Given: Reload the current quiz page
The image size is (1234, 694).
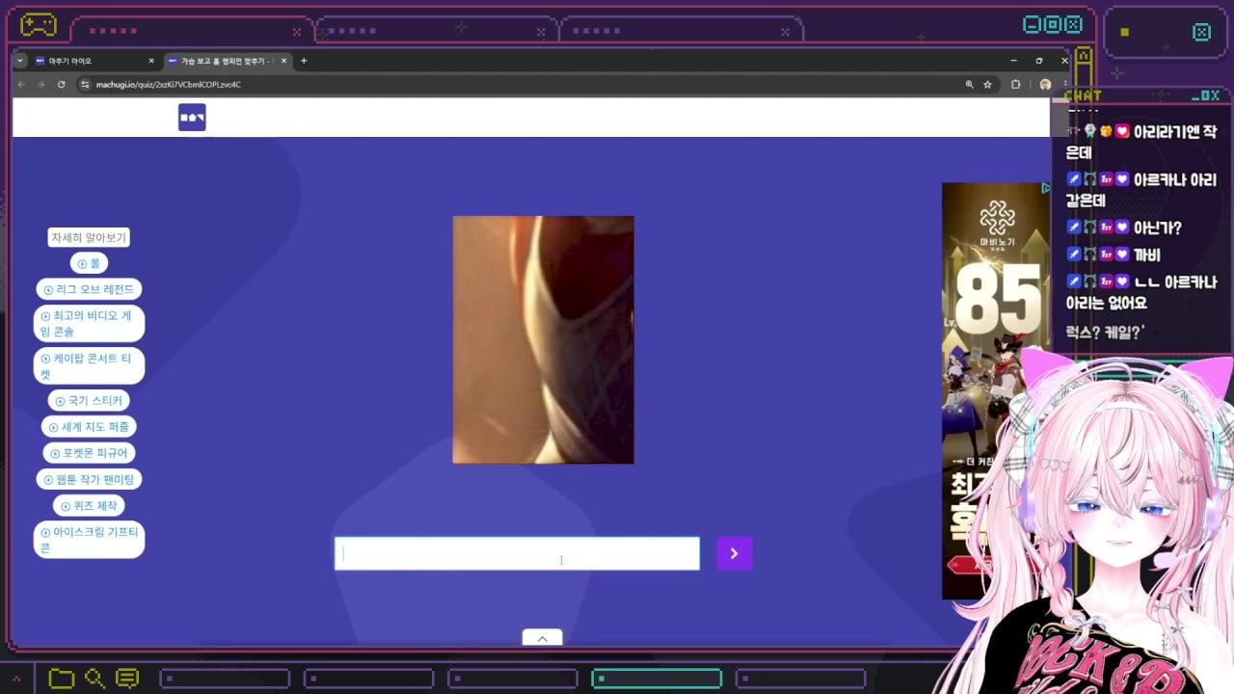Looking at the screenshot, I should tap(61, 85).
